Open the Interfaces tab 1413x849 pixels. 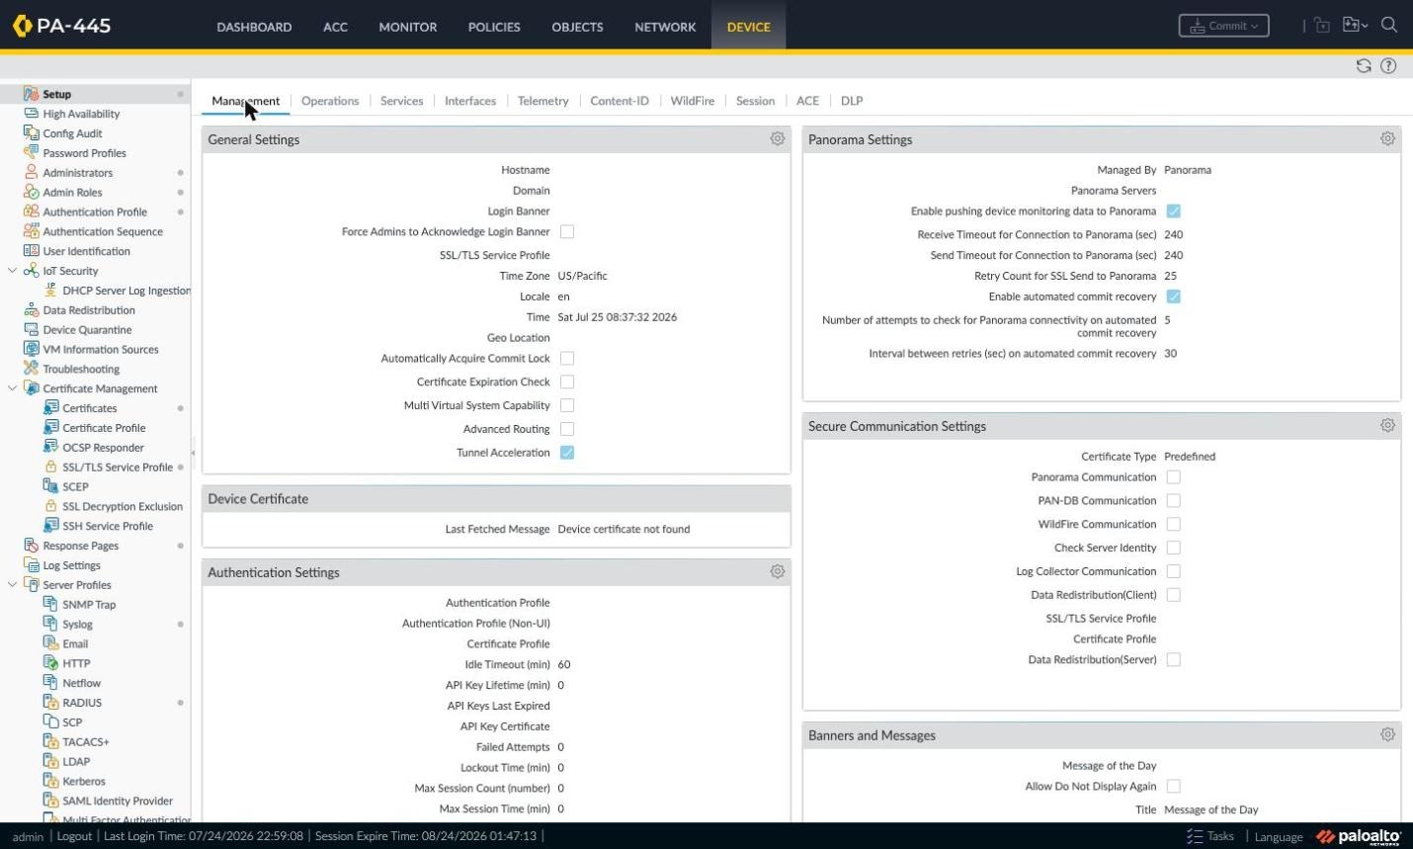click(x=470, y=101)
